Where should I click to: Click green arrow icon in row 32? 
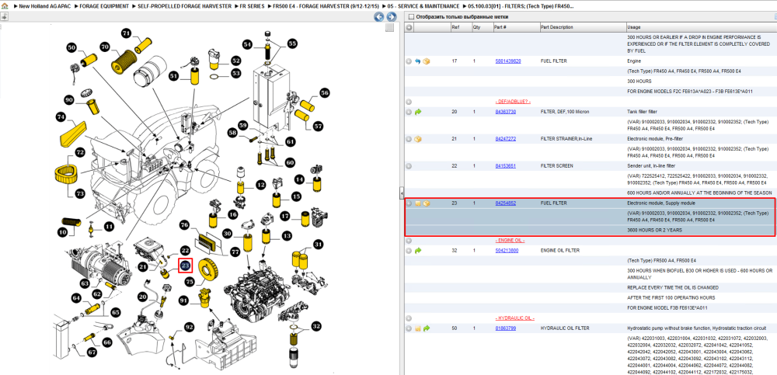418,251
